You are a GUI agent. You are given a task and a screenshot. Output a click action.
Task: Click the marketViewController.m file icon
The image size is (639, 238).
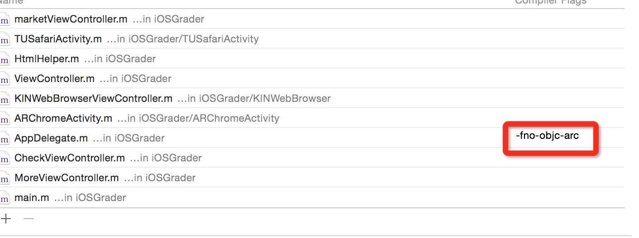pos(4,19)
